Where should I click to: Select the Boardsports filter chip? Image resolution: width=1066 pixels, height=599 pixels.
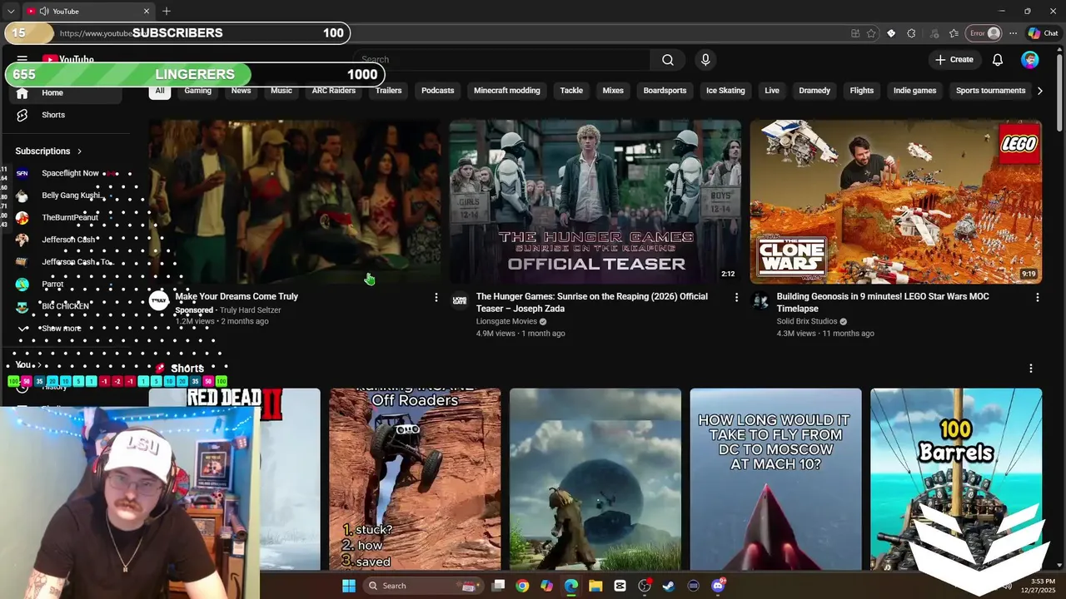click(x=665, y=91)
